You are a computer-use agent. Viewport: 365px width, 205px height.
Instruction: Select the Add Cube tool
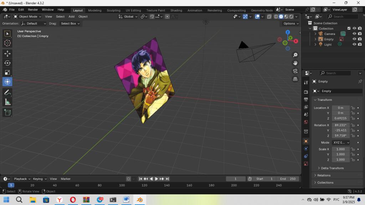[7, 113]
